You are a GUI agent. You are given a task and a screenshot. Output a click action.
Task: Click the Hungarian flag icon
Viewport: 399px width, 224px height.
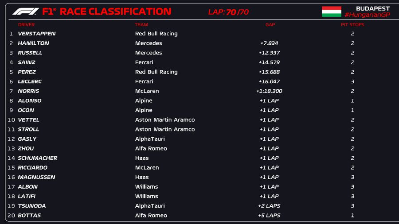tap(331, 12)
